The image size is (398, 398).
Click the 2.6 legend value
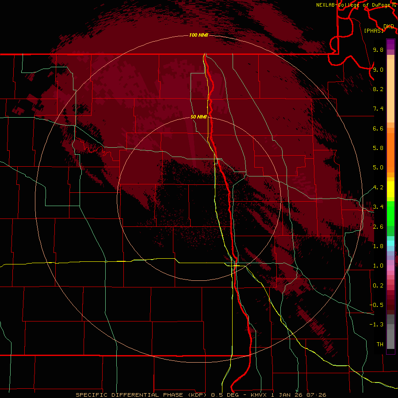pos(378,227)
